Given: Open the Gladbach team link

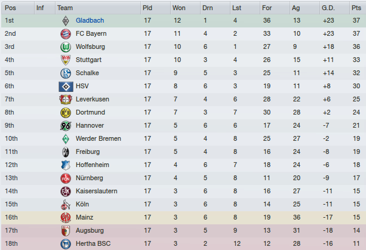Looking at the screenshot, I should point(90,20).
